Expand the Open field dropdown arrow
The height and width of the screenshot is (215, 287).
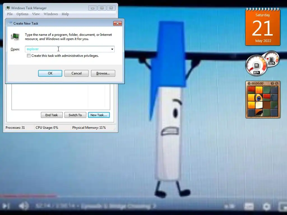pyautogui.click(x=112, y=49)
